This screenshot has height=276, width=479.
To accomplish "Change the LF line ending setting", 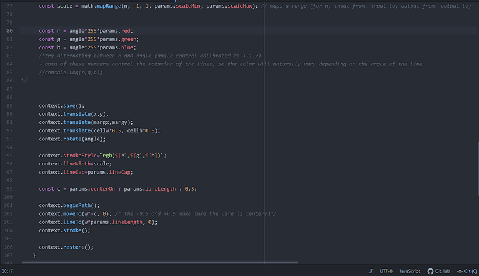I will click(370, 271).
